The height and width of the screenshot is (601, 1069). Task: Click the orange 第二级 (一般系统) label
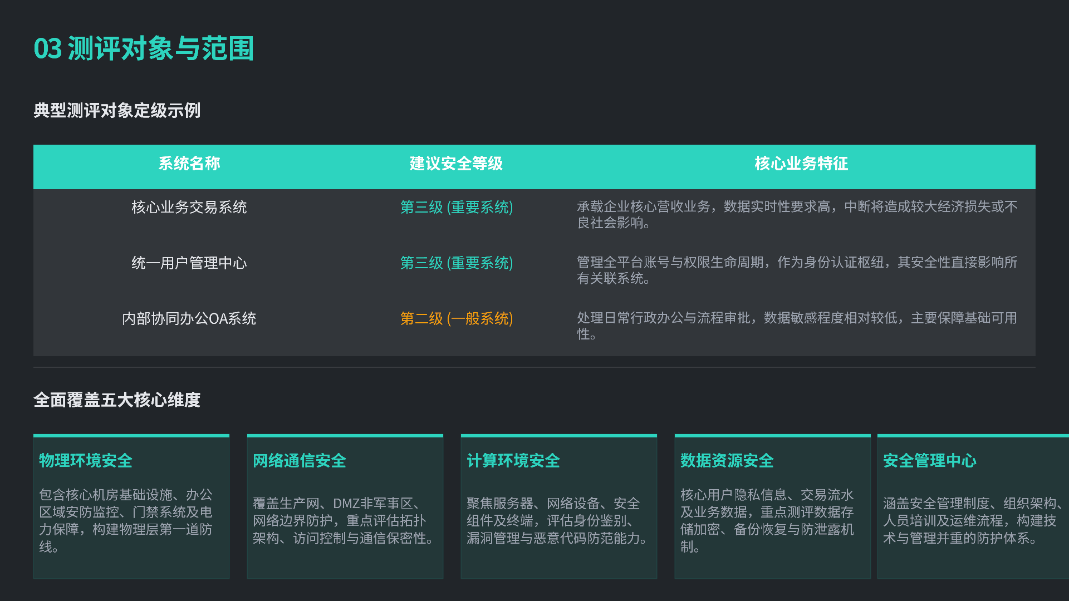pos(457,318)
